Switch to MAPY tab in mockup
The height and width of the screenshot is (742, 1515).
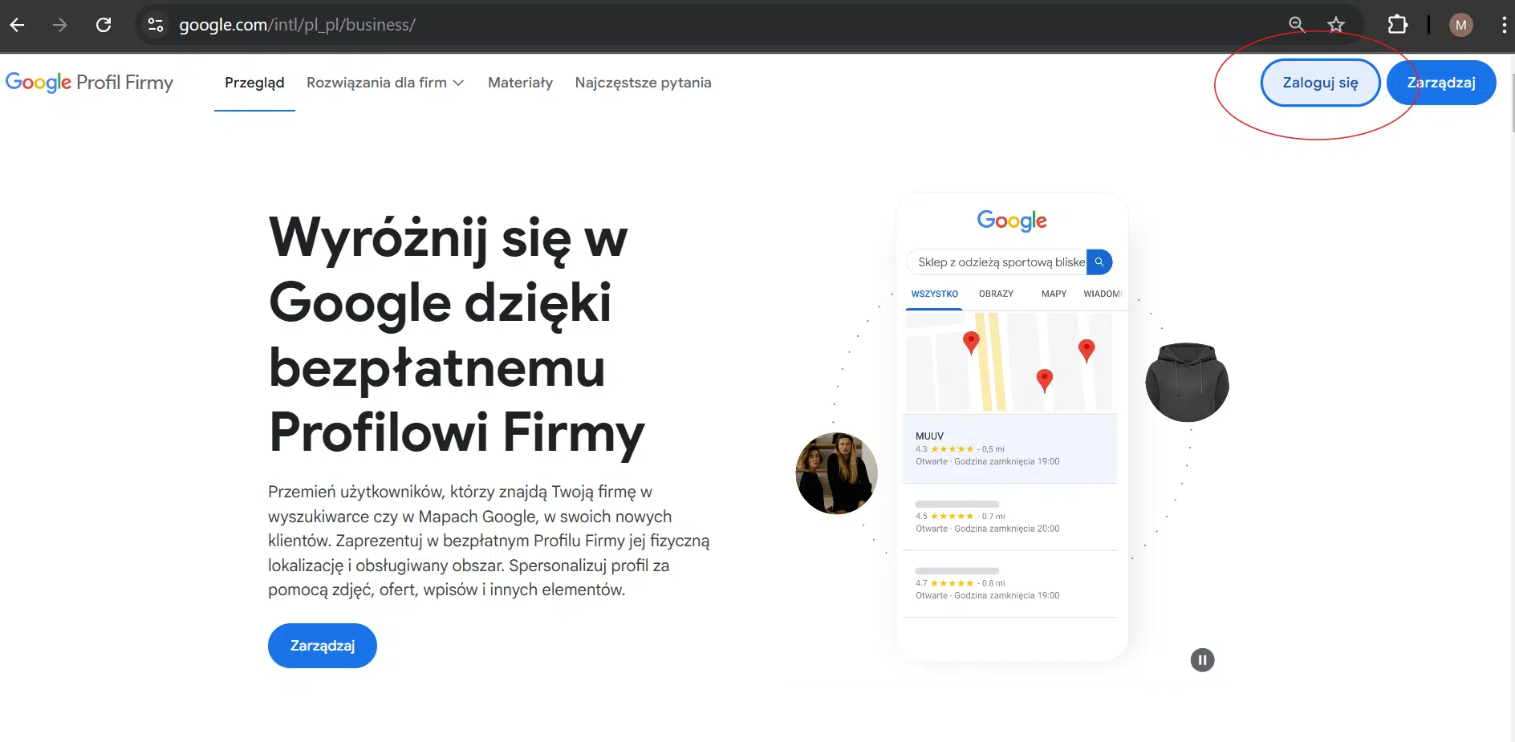1054,294
